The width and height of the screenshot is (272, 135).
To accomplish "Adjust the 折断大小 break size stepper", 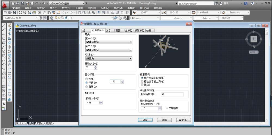I will (x=101, y=103).
